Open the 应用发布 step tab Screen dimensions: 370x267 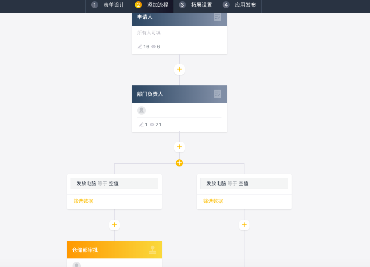click(239, 5)
